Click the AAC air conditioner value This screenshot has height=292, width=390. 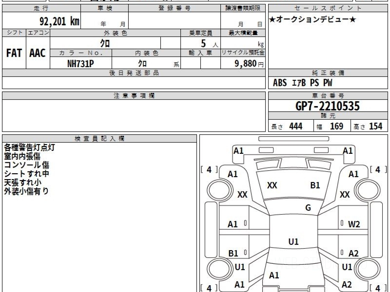point(38,53)
